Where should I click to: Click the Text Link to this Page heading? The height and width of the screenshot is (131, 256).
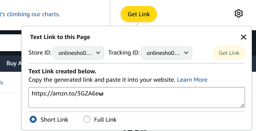[x=60, y=37]
